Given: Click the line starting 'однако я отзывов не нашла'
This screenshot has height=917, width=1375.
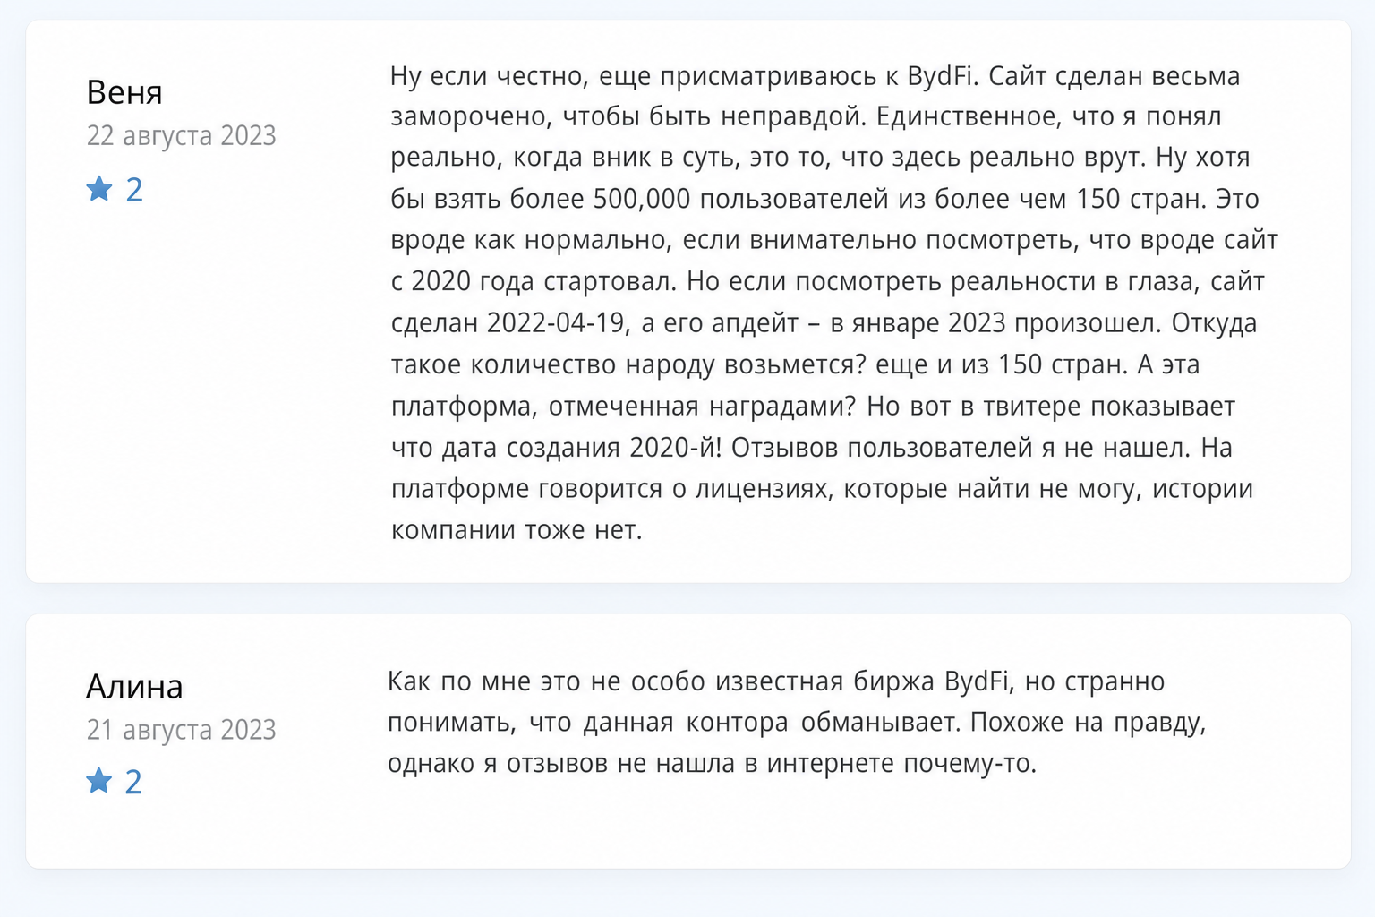Looking at the screenshot, I should pyautogui.click(x=712, y=765).
